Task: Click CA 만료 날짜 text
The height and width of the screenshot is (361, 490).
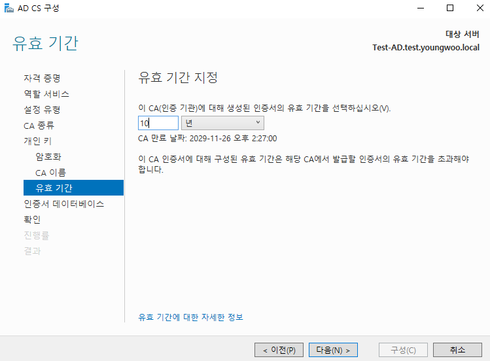Action: (x=207, y=139)
